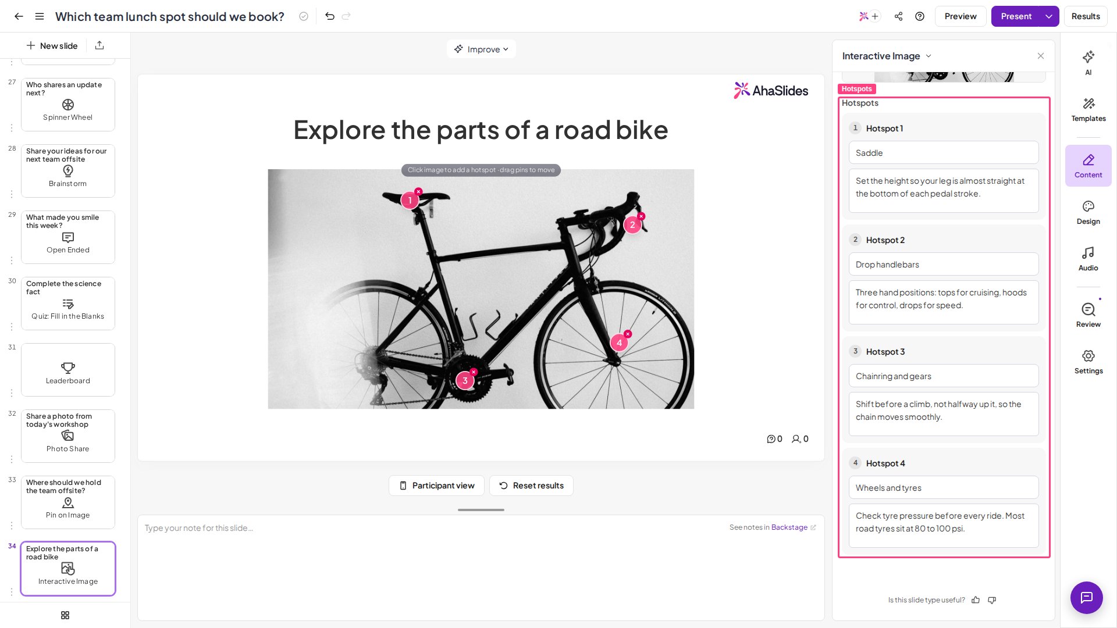Open the help question mark icon

click(x=920, y=16)
